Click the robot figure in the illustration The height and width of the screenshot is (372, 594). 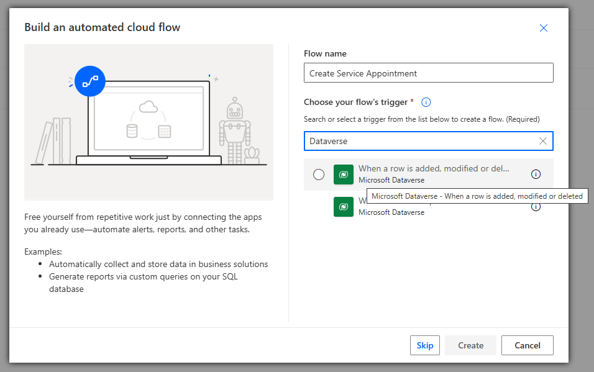(x=234, y=127)
